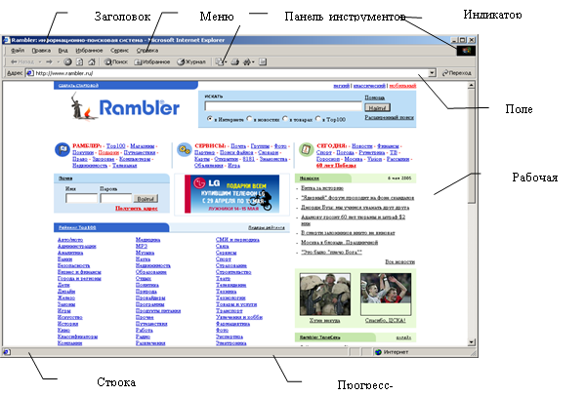Go to the Home page icon
585x396 pixels.
[92, 61]
